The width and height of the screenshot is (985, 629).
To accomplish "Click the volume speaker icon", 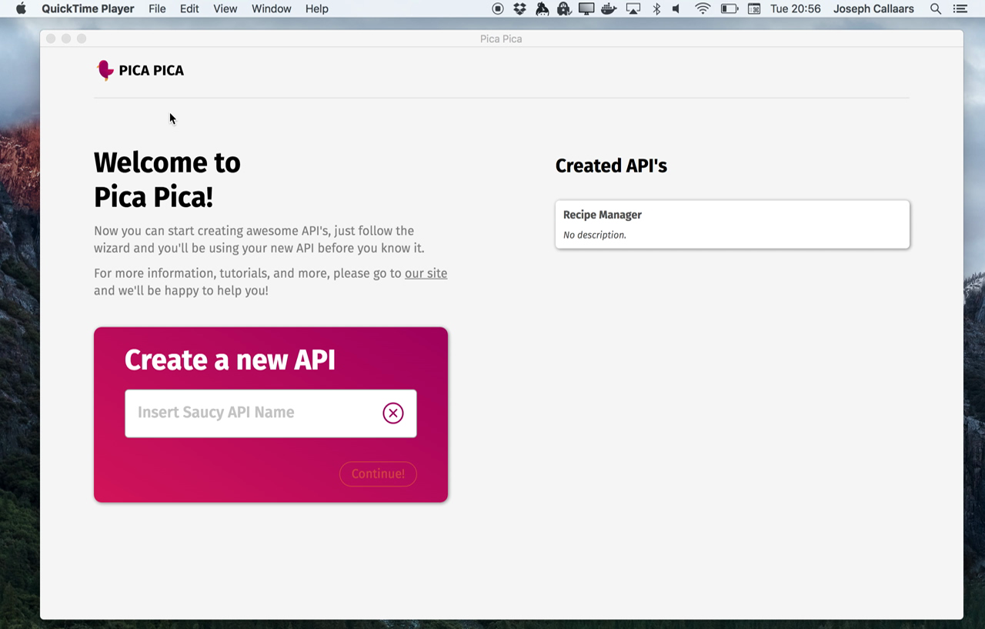I will coord(676,9).
